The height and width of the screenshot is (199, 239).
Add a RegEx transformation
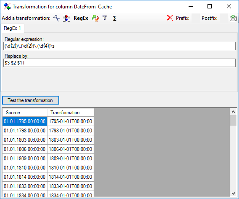[x=81, y=18]
